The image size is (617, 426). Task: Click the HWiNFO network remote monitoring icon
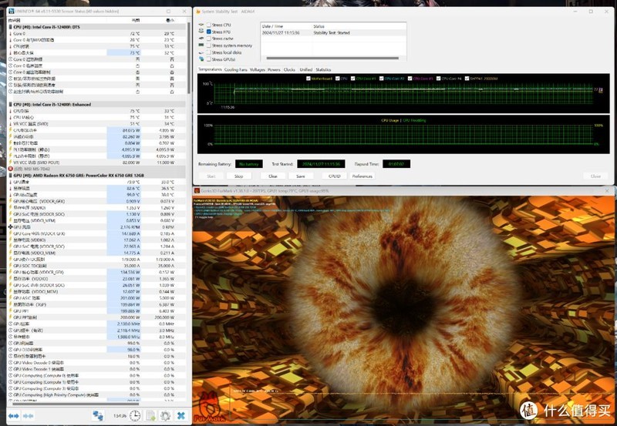(x=99, y=416)
